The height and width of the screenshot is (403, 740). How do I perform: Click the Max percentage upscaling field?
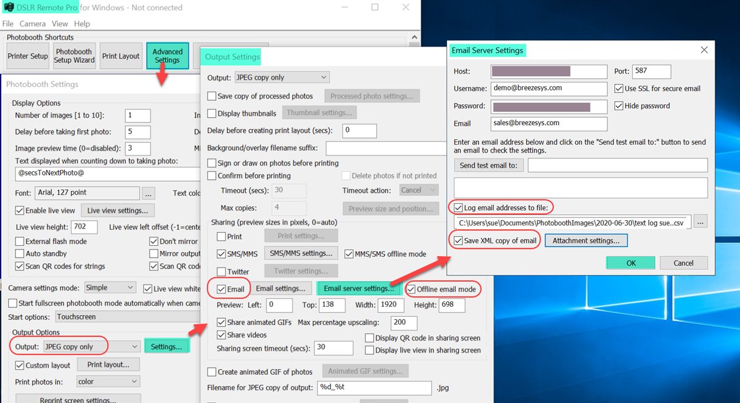tap(404, 323)
